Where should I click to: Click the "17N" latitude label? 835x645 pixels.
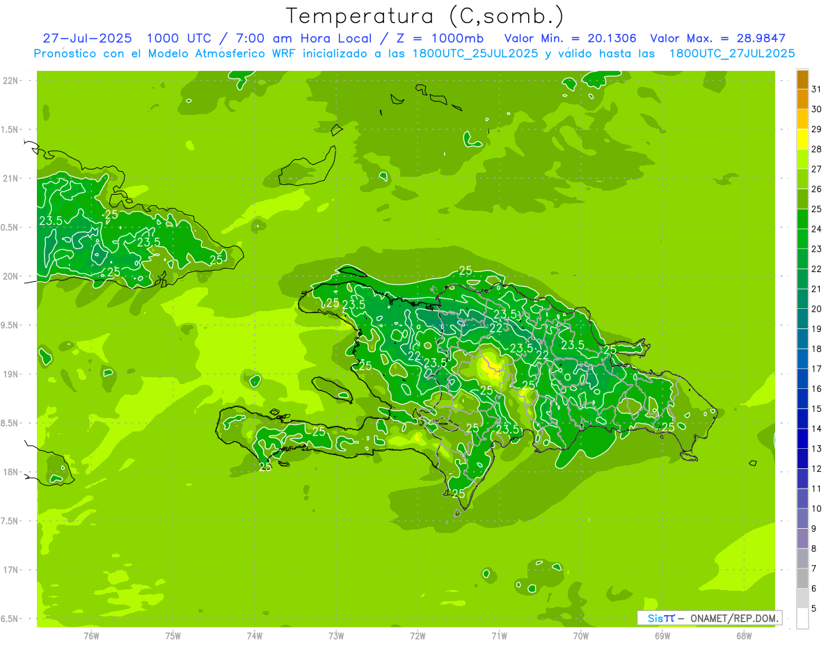click(10, 570)
